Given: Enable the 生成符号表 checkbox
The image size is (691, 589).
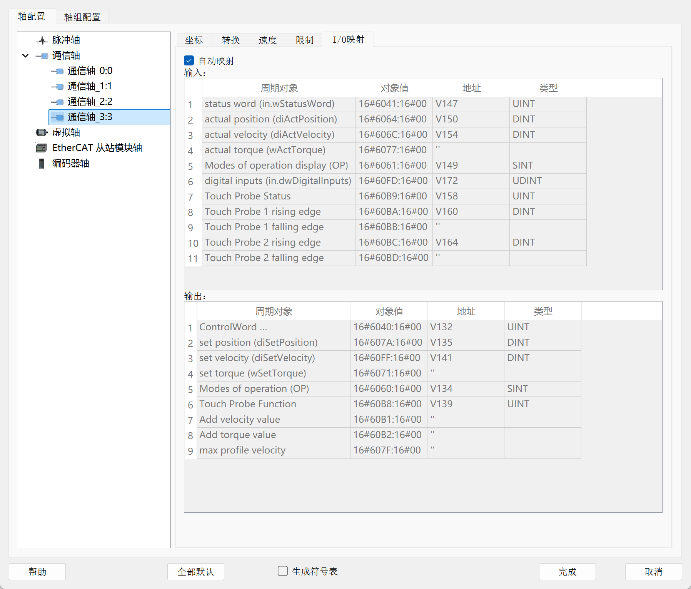Looking at the screenshot, I should pos(283,571).
